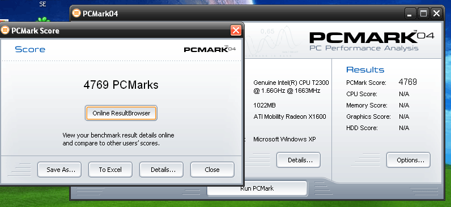The height and width of the screenshot is (207, 451).
Task: Click the "4769 PCMarks" score text
Action: [x=121, y=85]
